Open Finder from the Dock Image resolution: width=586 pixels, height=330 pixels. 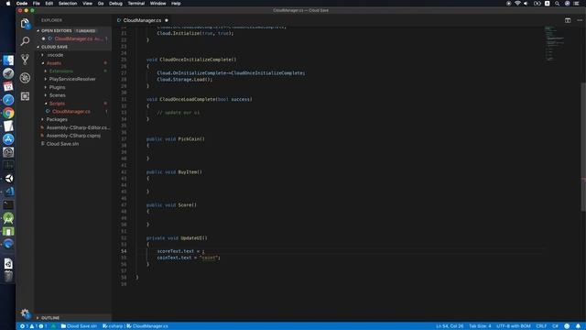pos(8,60)
